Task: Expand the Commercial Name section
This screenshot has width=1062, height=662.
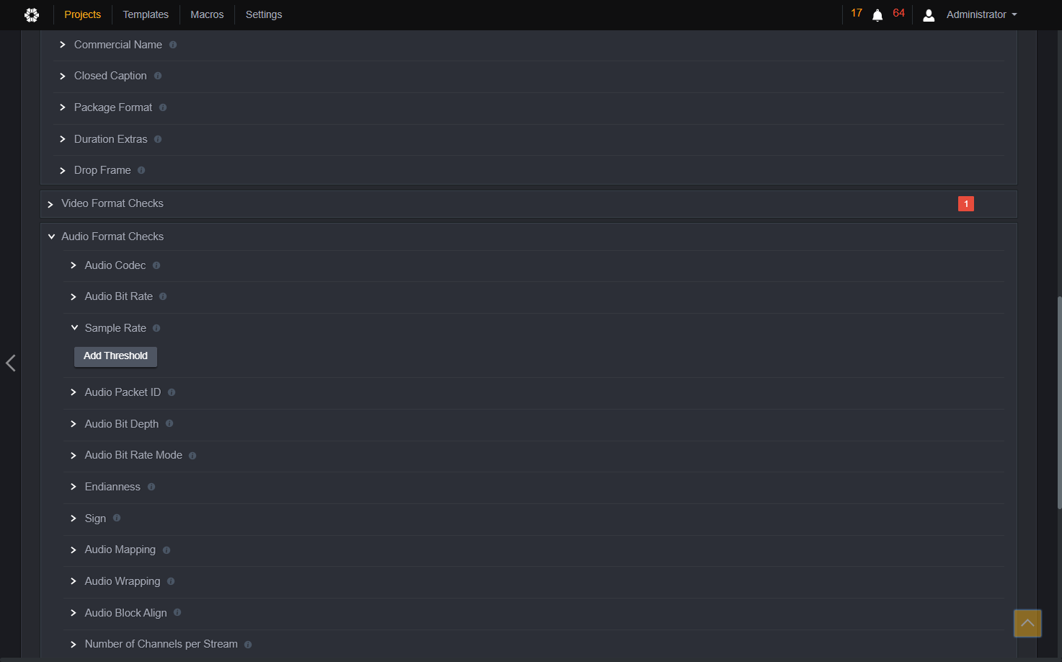Action: pos(63,45)
